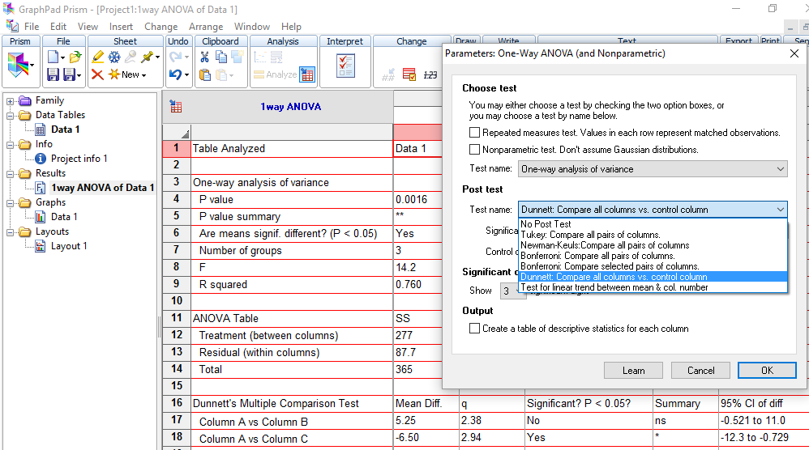Click the red table format icon in Change
This screenshot has height=450, width=809.
point(409,75)
